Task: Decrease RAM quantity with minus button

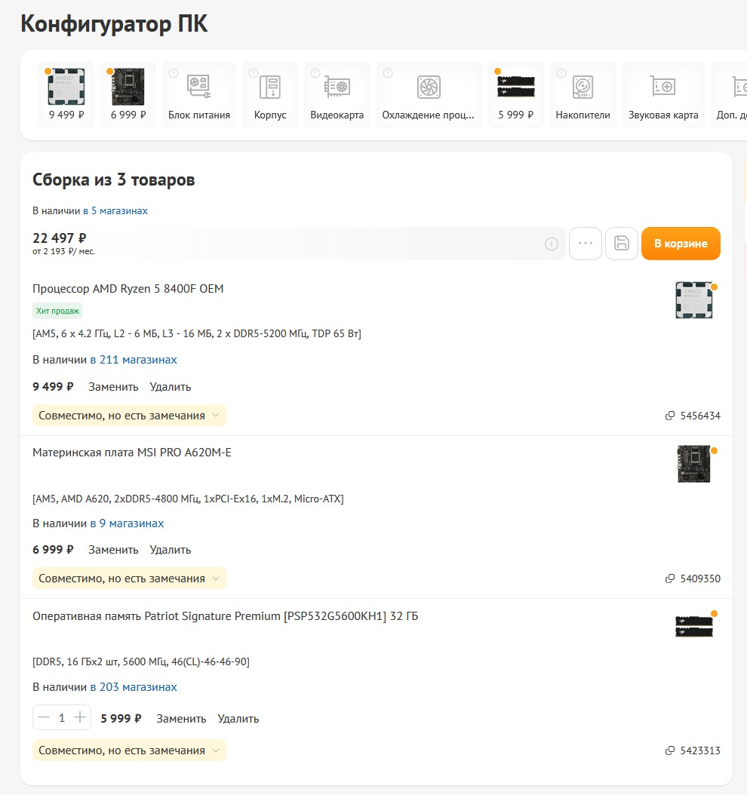Action: pyautogui.click(x=44, y=718)
